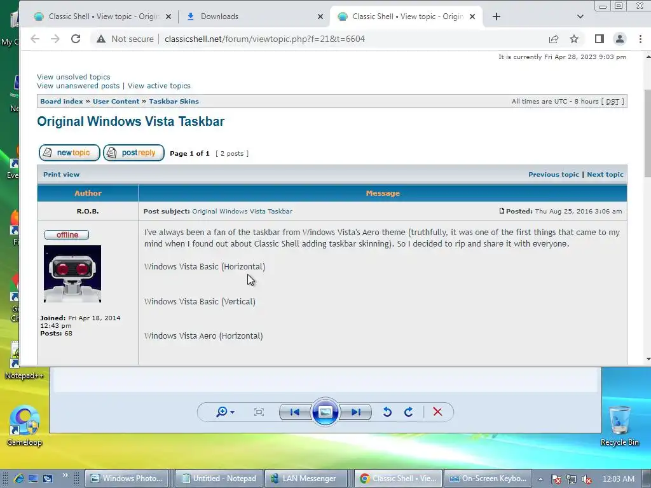The width and height of the screenshot is (651, 488).
Task: Switch to LAN Messenger taskbar button
Action: click(306, 478)
